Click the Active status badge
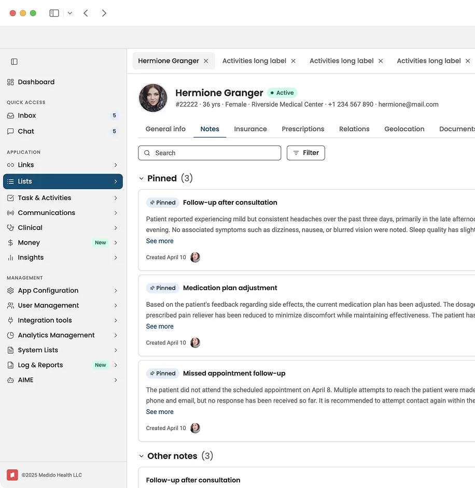Image resolution: width=475 pixels, height=488 pixels. pyautogui.click(x=282, y=93)
